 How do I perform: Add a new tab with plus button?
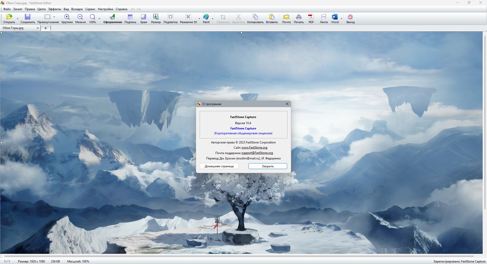(46, 28)
